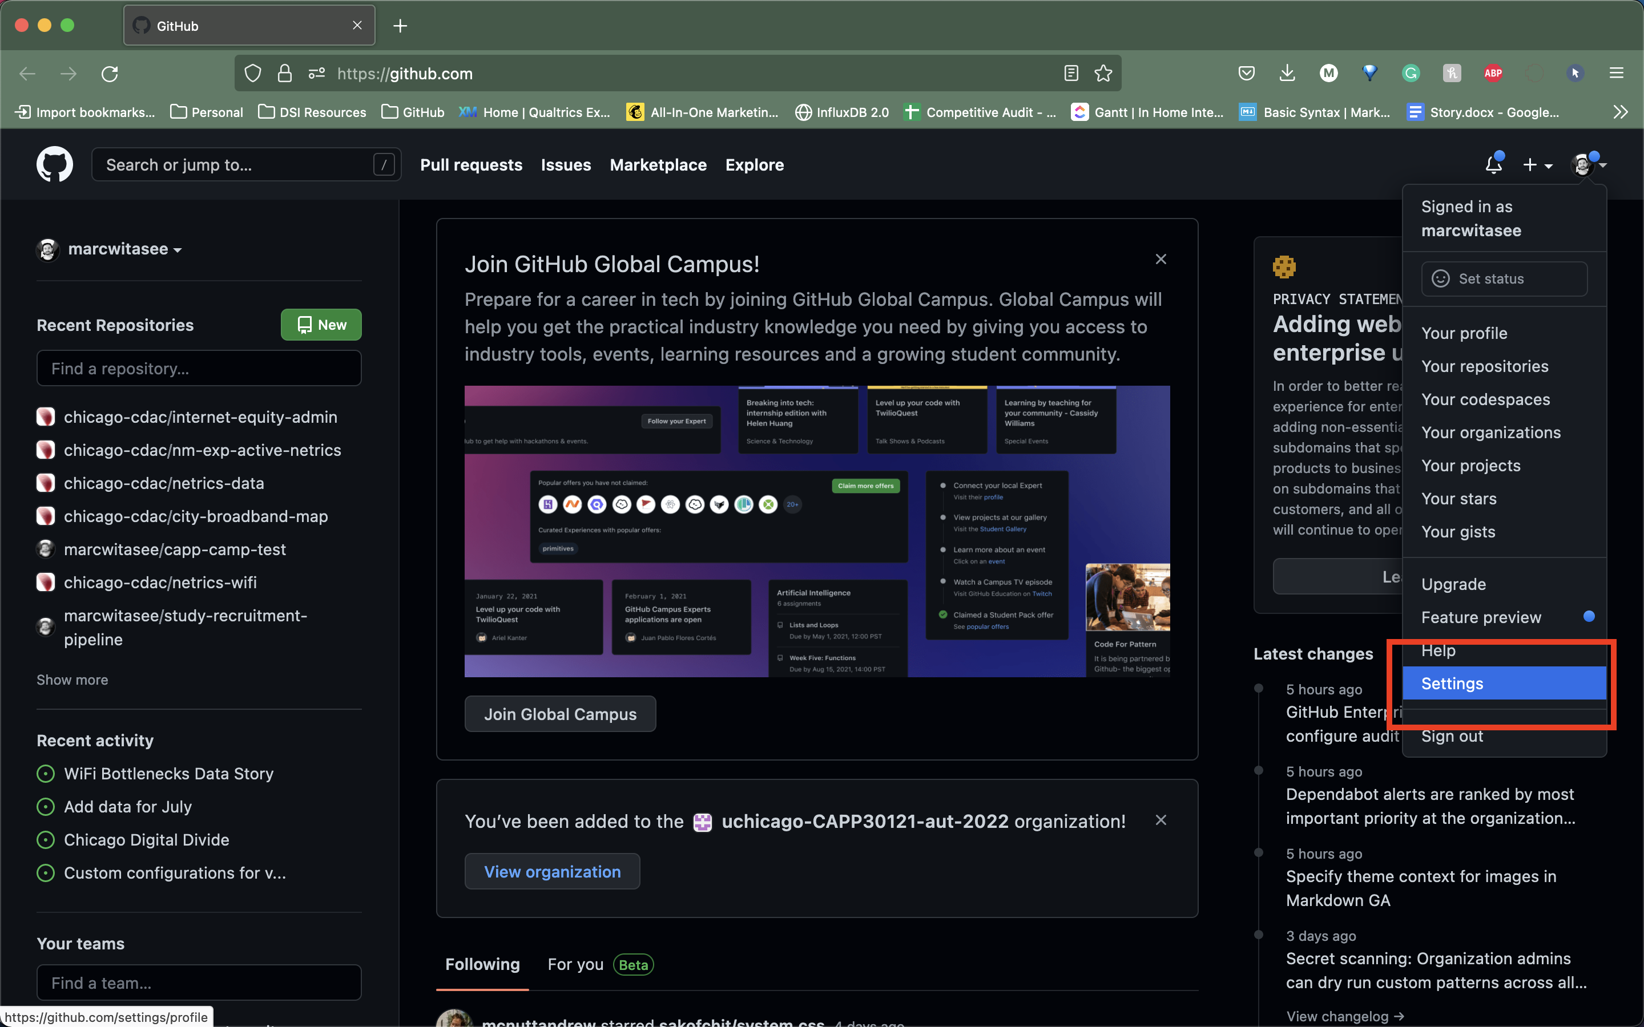Open the GitHub bookmarks folder
Viewport: 1644px width, 1027px height.
pyautogui.click(x=413, y=112)
